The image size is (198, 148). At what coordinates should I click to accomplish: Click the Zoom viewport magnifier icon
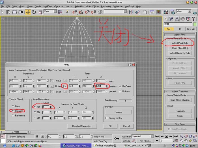click(182, 136)
